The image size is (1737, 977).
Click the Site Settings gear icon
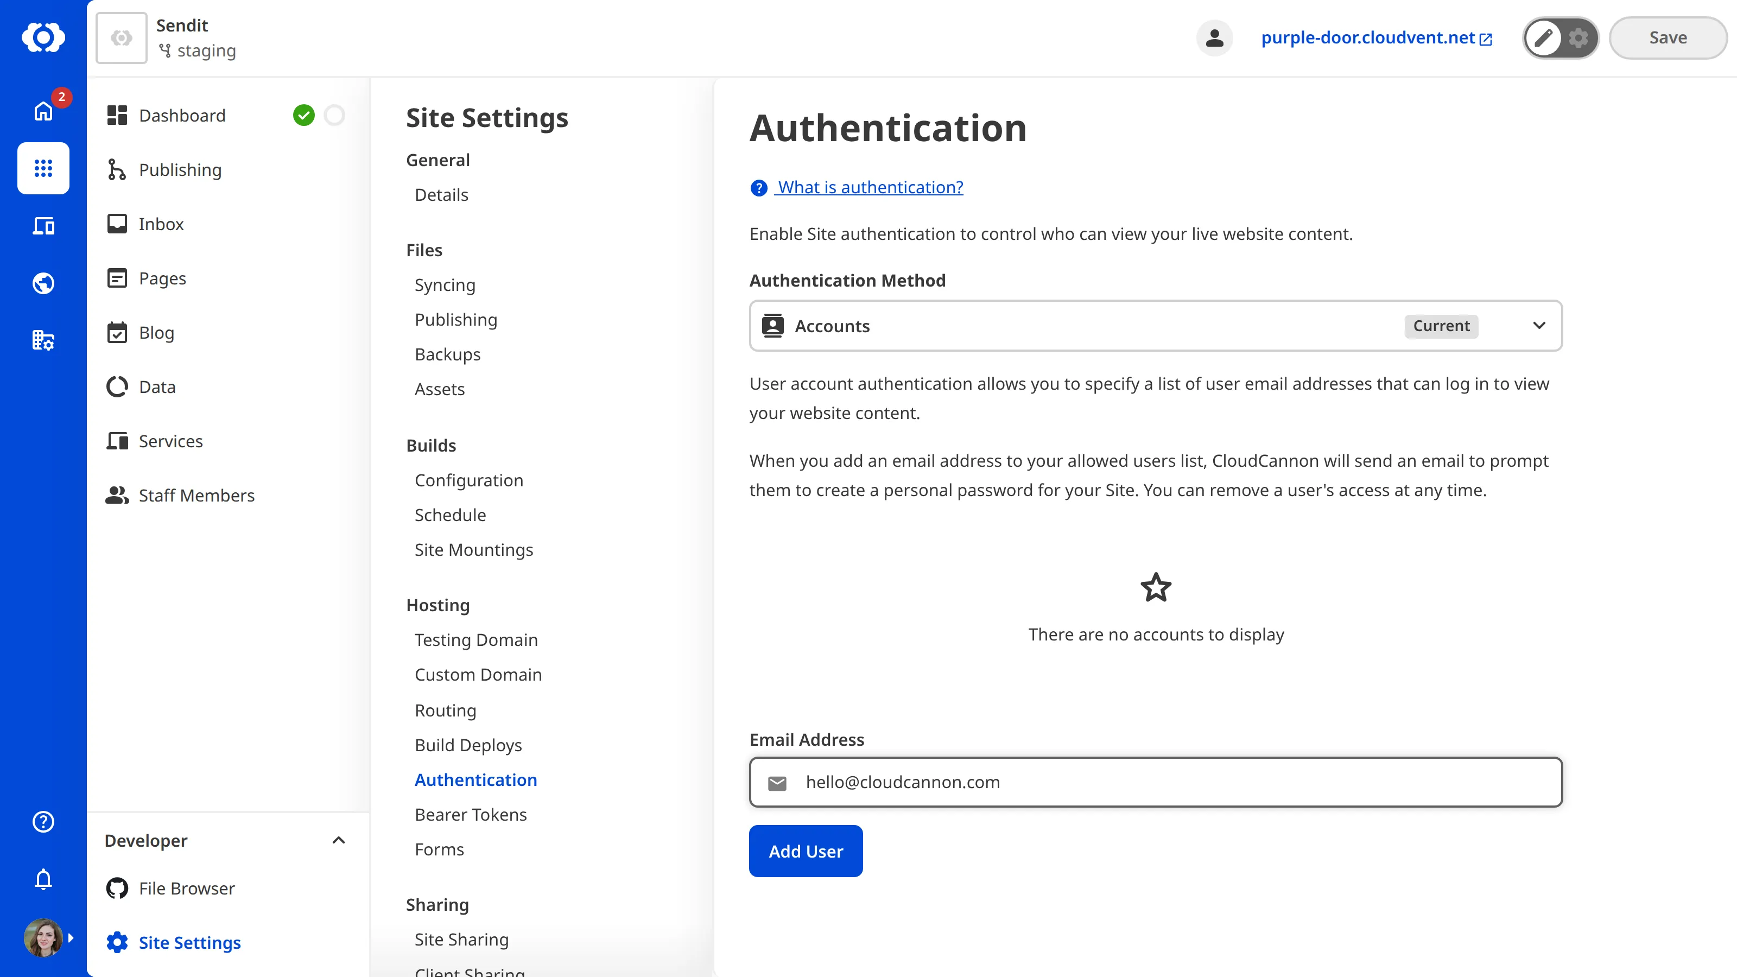click(x=117, y=943)
